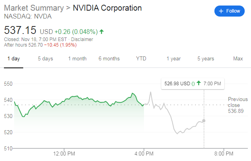Screen dimensions: 251x161
Task: Switch to the 6 months tab
Action: tap(109, 59)
